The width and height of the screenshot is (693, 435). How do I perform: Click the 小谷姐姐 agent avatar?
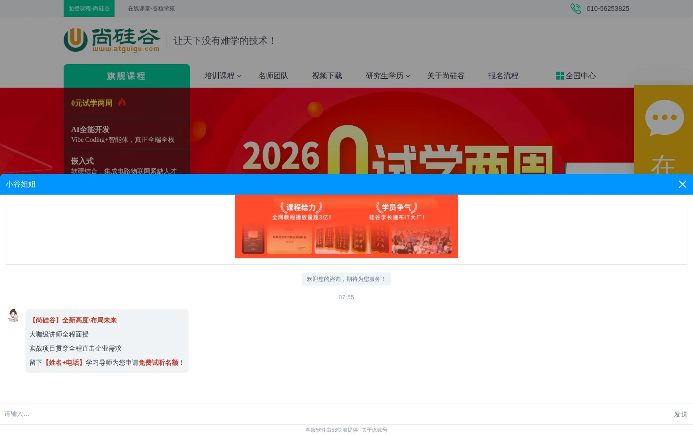click(x=13, y=316)
